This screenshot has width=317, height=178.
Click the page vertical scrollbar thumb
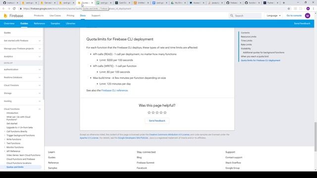tap(316, 136)
